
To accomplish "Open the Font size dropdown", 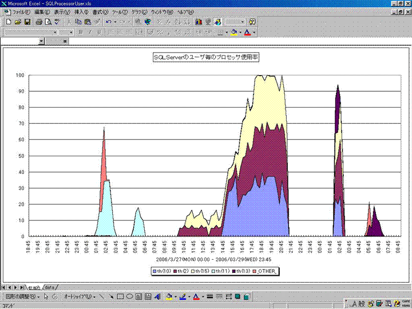I will (71, 32).
